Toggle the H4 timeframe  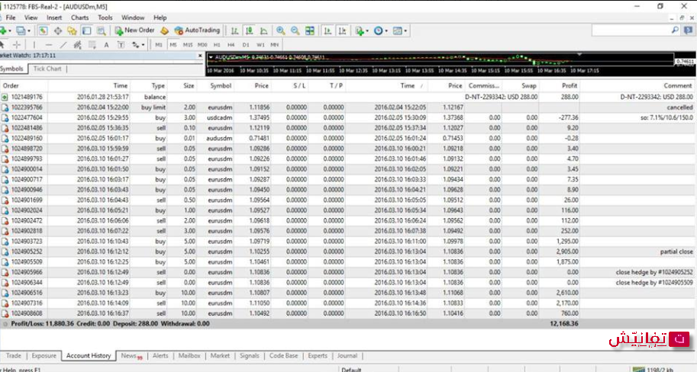pos(231,45)
